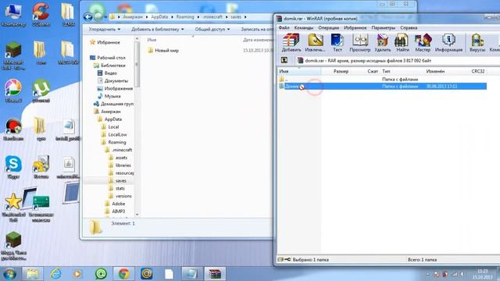Screen dimensions: 500x281
Task: Click the Explorer Back navigation button
Action: pyautogui.click(x=88, y=16)
